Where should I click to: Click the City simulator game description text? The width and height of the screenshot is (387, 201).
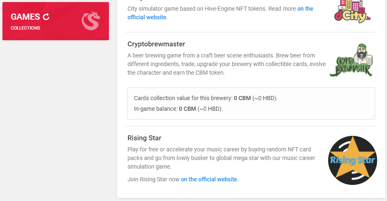(x=211, y=9)
